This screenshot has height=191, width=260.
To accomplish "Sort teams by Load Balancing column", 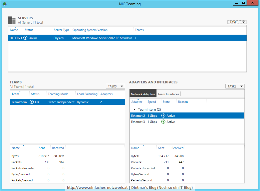I will pos(87,94).
